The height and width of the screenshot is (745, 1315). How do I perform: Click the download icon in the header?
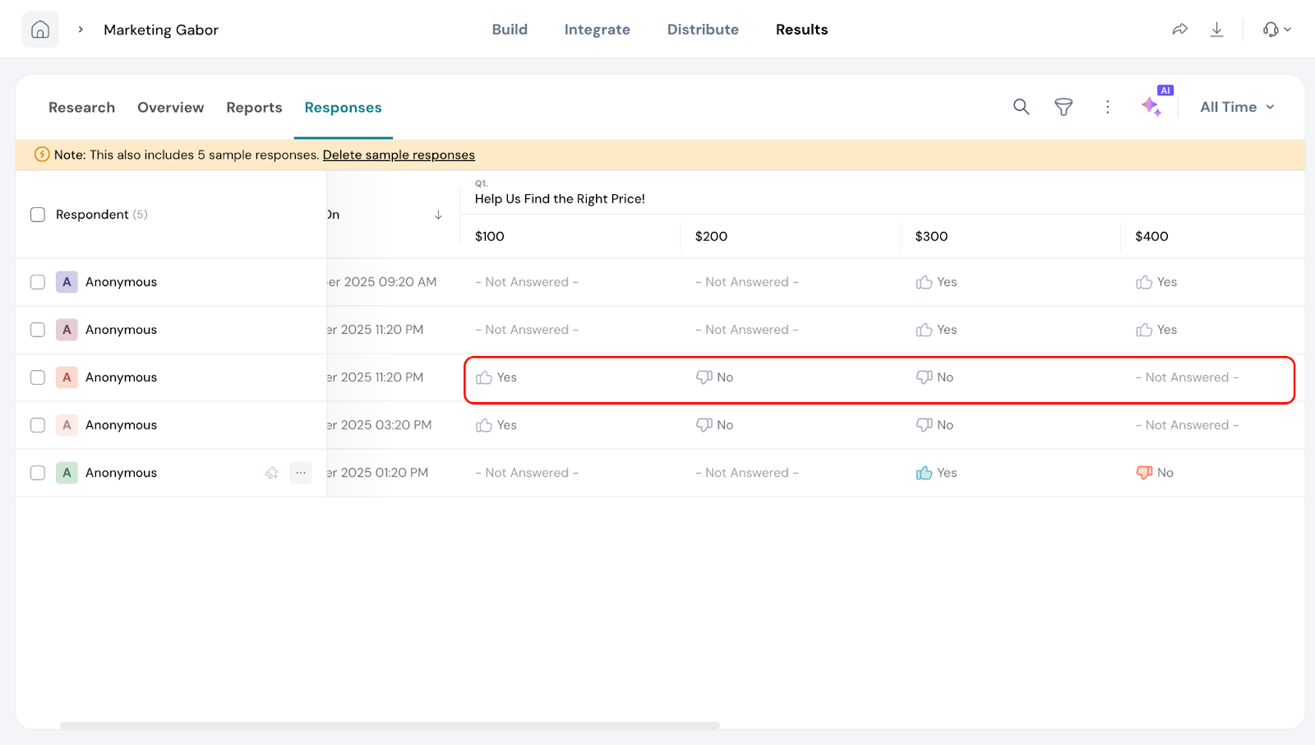click(1216, 30)
